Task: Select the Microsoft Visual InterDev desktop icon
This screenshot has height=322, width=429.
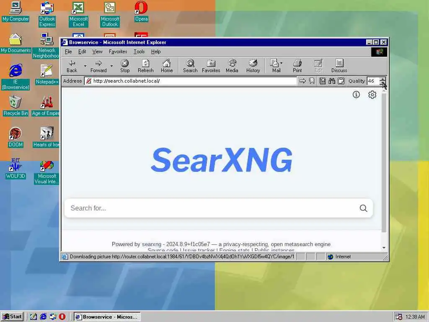Action: (x=47, y=172)
